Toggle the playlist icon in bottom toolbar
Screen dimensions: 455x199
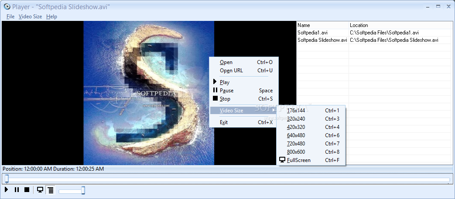click(x=51, y=190)
